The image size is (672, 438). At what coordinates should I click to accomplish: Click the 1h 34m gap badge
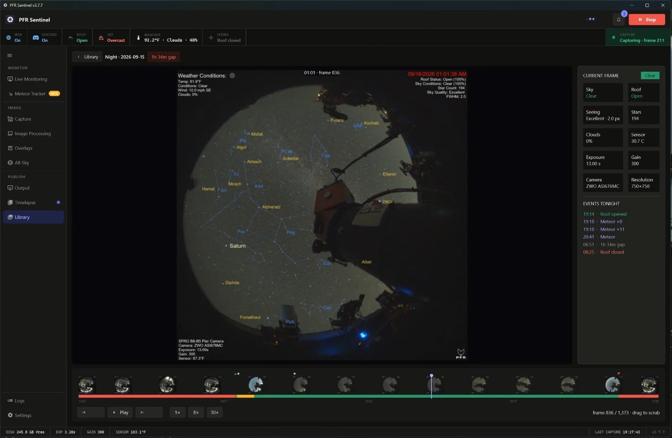tap(163, 57)
